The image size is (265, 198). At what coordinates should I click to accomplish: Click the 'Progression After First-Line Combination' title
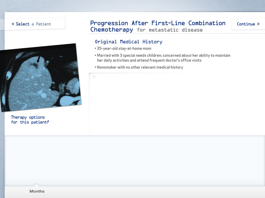158,23
